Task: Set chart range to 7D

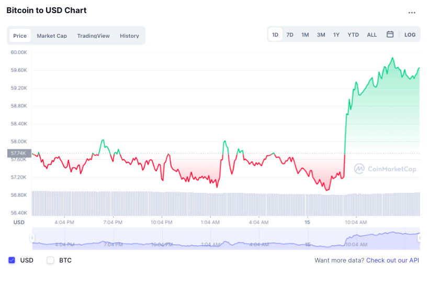Action: (290, 35)
